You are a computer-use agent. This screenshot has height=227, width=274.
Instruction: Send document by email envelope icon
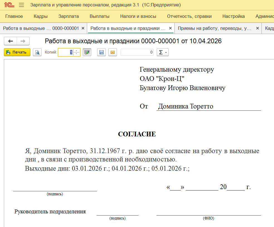point(113,52)
